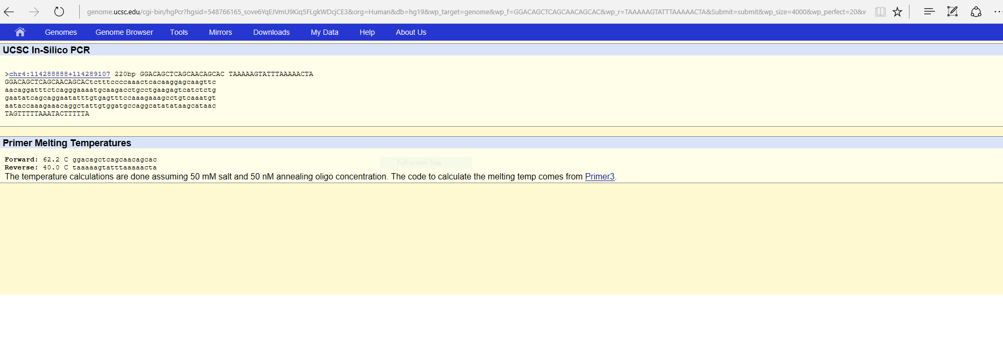Image resolution: width=1003 pixels, height=342 pixels.
Task: Add page to favorites with star icon
Action: click(897, 12)
